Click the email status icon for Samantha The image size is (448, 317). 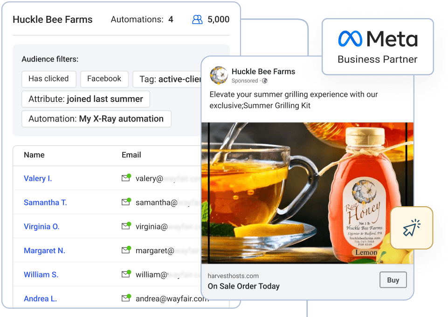(x=126, y=202)
